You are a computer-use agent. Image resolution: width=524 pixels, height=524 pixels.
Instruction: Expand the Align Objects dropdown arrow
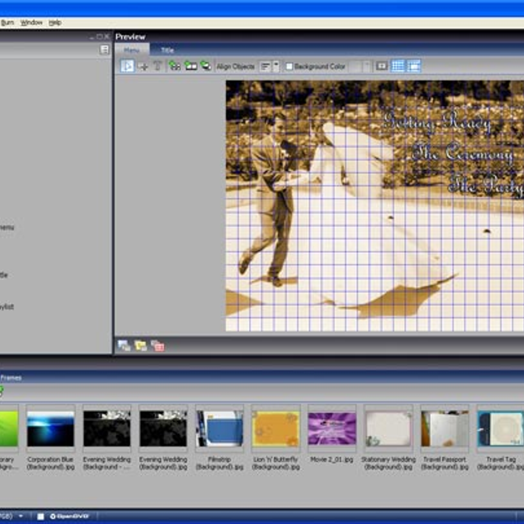point(276,66)
